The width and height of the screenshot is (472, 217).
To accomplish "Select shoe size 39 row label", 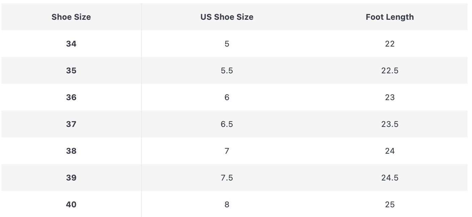I will 71,178.
